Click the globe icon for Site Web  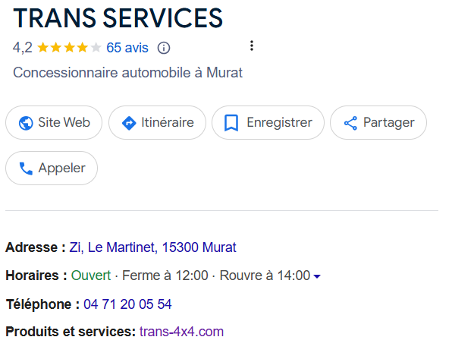pos(26,123)
